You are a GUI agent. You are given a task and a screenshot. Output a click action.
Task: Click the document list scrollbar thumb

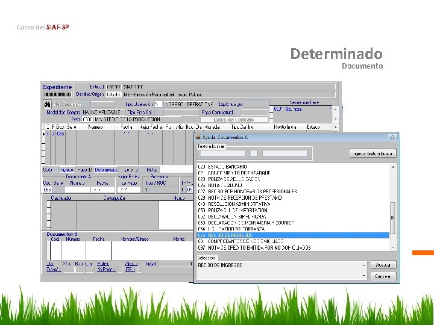click(393, 218)
